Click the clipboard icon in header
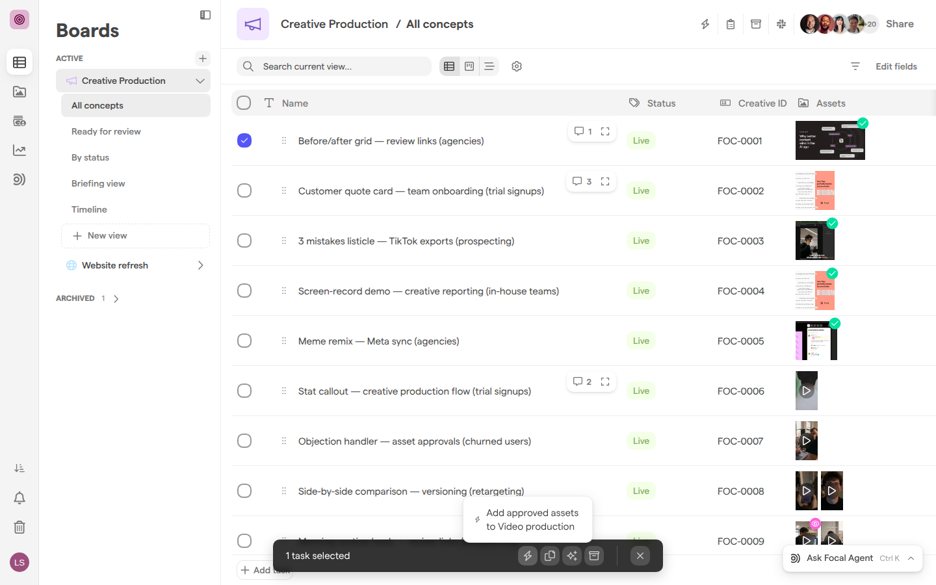This screenshot has width=936, height=585. tap(731, 24)
